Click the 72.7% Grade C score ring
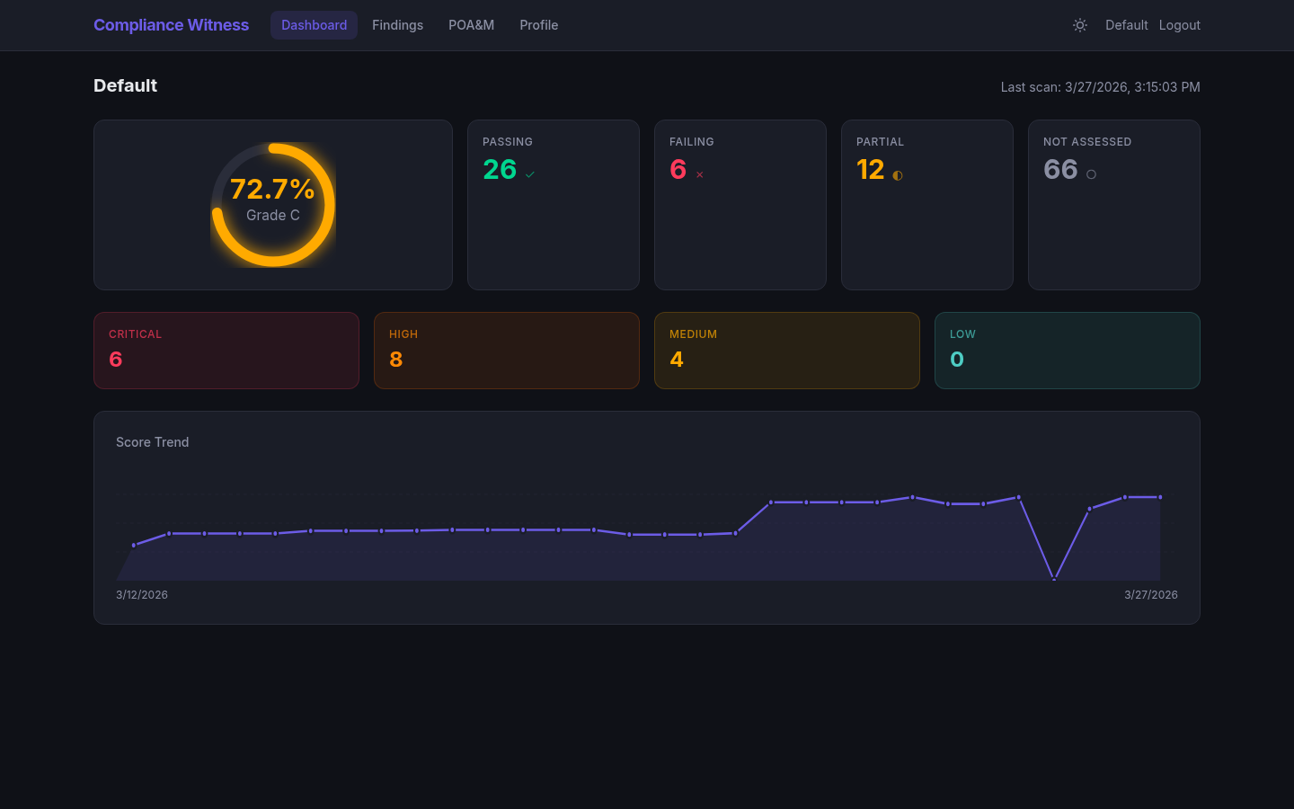1294x809 pixels. [x=273, y=204]
